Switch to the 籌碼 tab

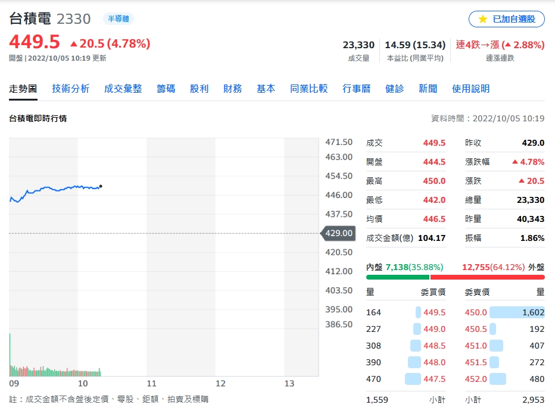click(166, 89)
